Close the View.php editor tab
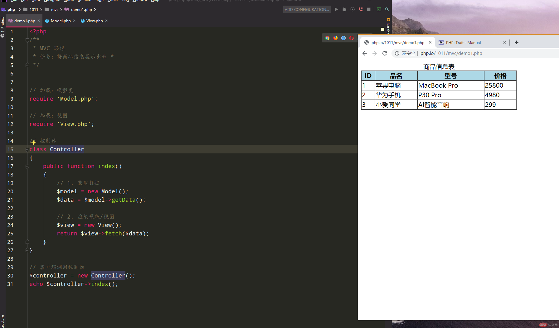 click(x=106, y=21)
